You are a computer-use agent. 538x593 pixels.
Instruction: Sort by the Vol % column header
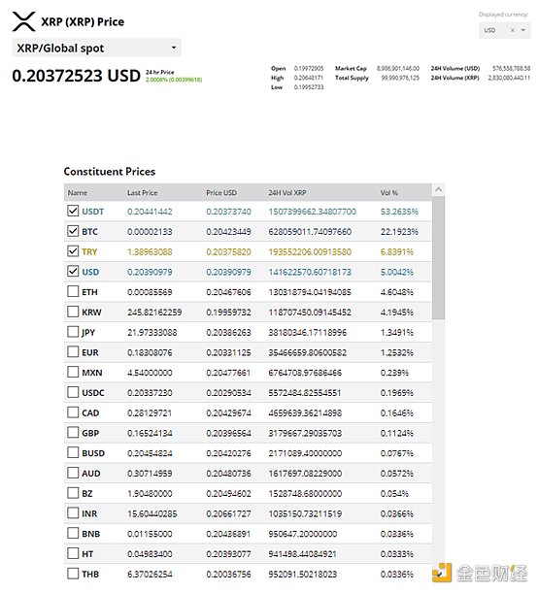coord(389,192)
